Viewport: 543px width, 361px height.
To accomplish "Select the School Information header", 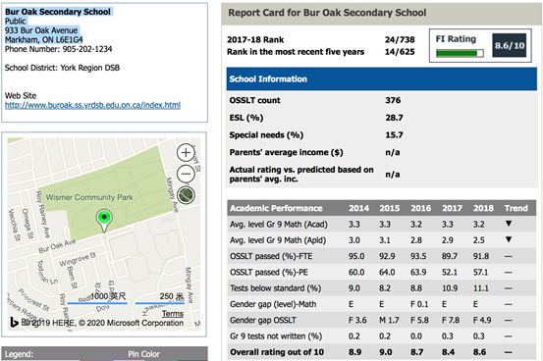I will click(x=382, y=78).
